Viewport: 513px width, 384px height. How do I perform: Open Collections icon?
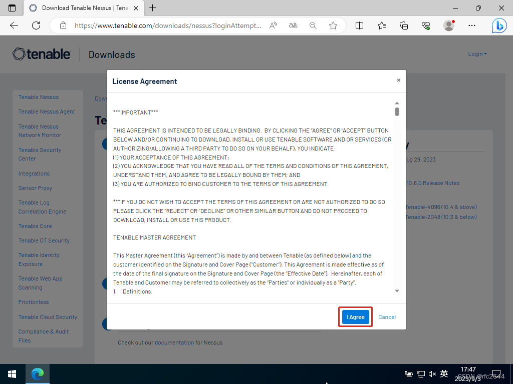click(404, 25)
